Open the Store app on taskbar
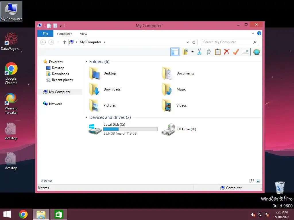 coord(59,214)
